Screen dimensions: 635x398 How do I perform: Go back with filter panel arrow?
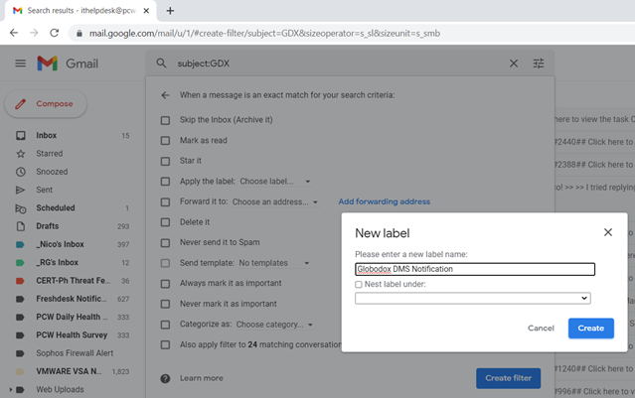165,95
